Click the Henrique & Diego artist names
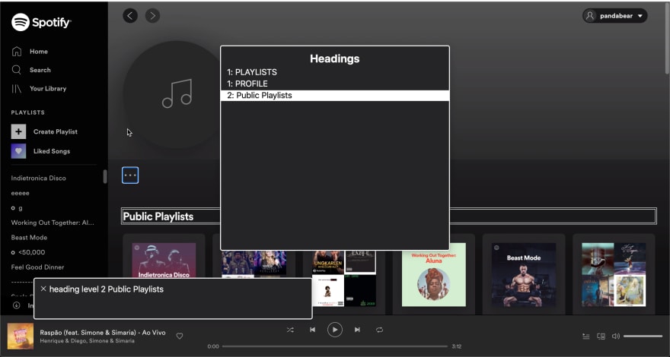 [87, 341]
